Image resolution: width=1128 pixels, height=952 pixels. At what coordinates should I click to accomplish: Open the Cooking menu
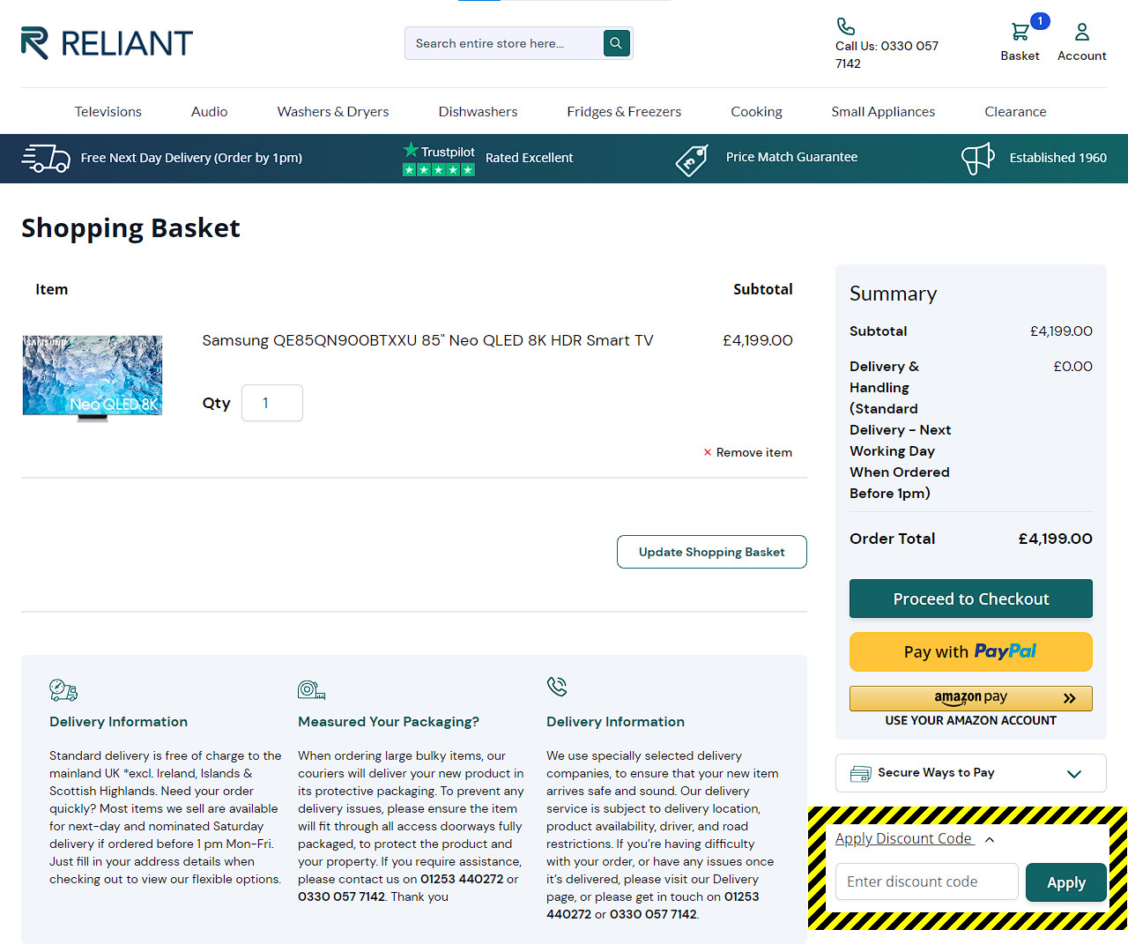pos(756,112)
